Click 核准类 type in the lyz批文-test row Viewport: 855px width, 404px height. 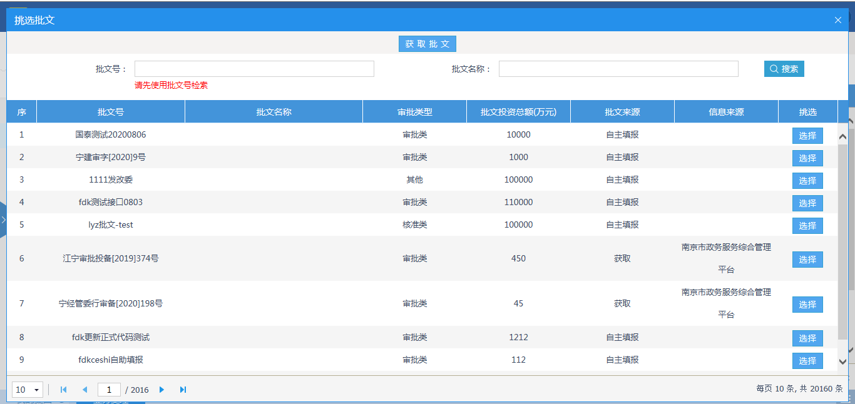coord(415,225)
